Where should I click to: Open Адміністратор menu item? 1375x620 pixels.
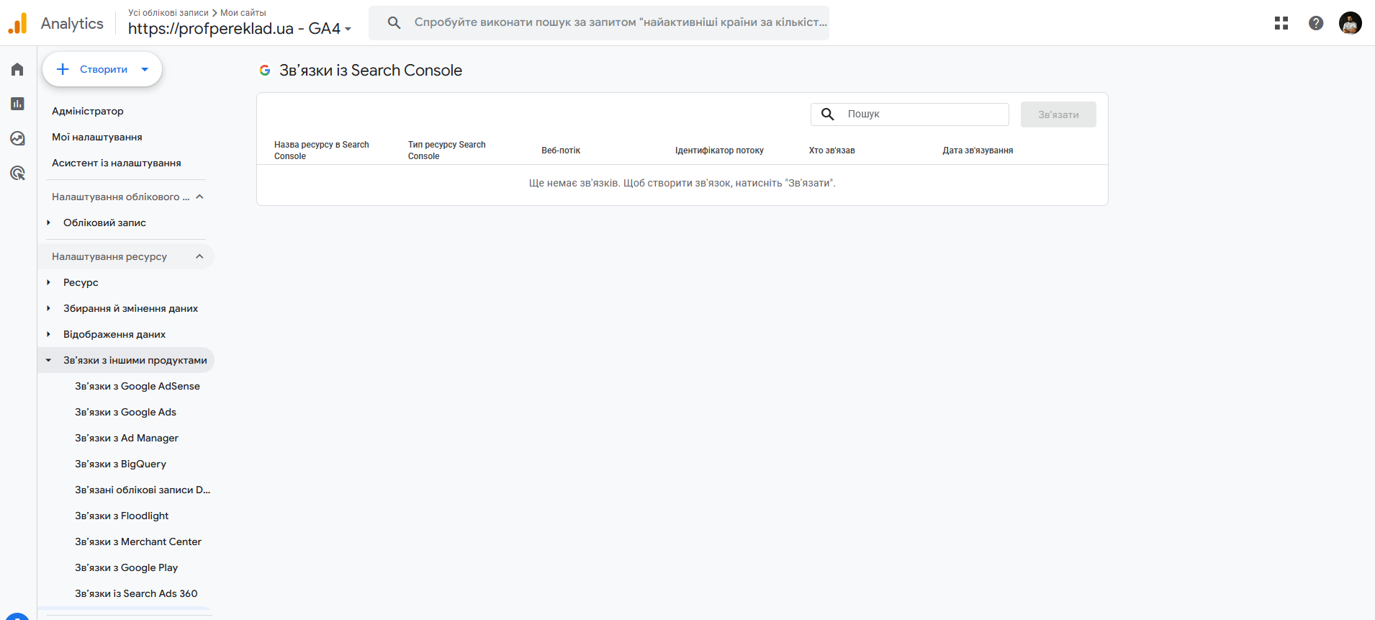[88, 111]
